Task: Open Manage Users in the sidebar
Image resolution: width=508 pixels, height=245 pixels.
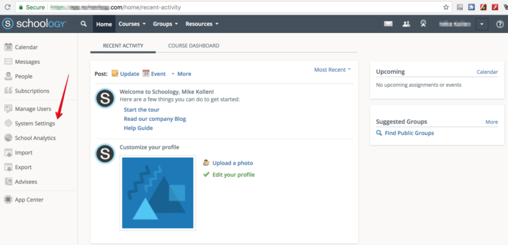Action: 33,109
